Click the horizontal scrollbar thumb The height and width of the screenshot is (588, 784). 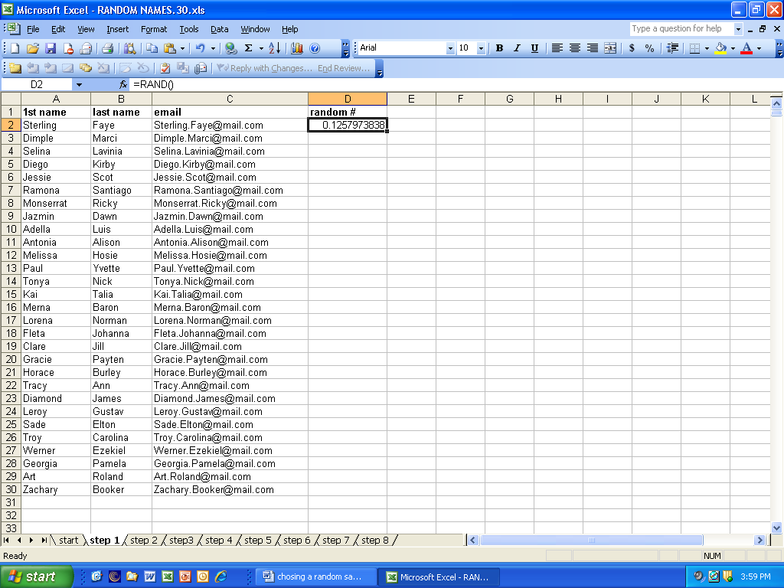pos(592,540)
